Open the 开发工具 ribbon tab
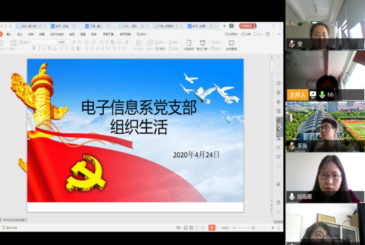The height and width of the screenshot is (245, 365). (107, 34)
